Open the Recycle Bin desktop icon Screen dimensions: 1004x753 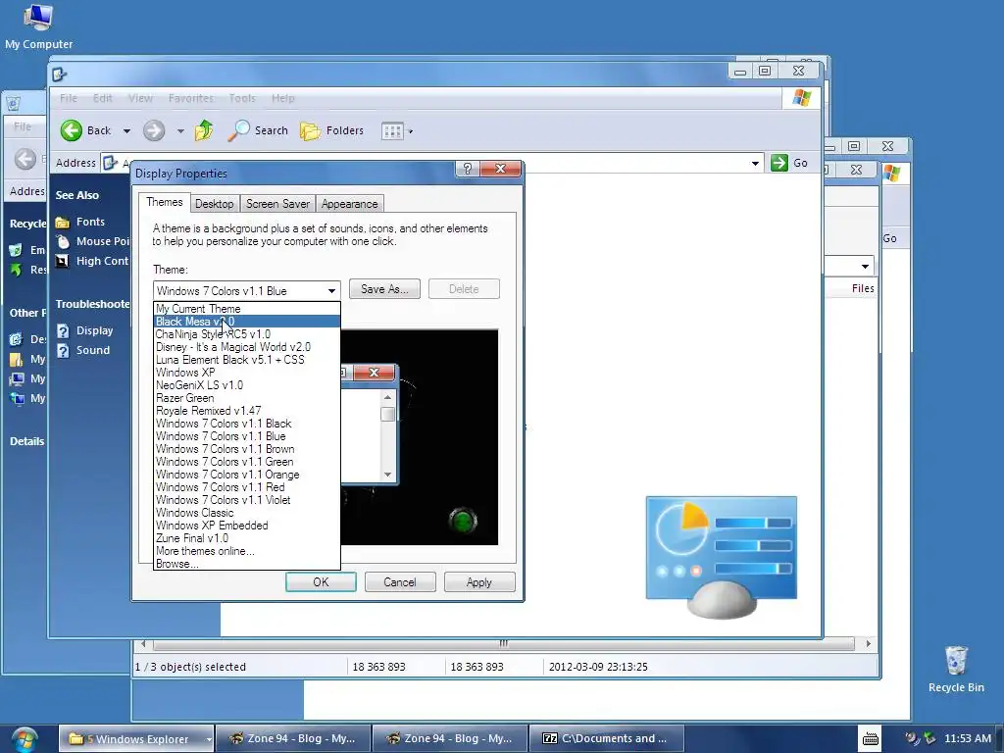956,670
